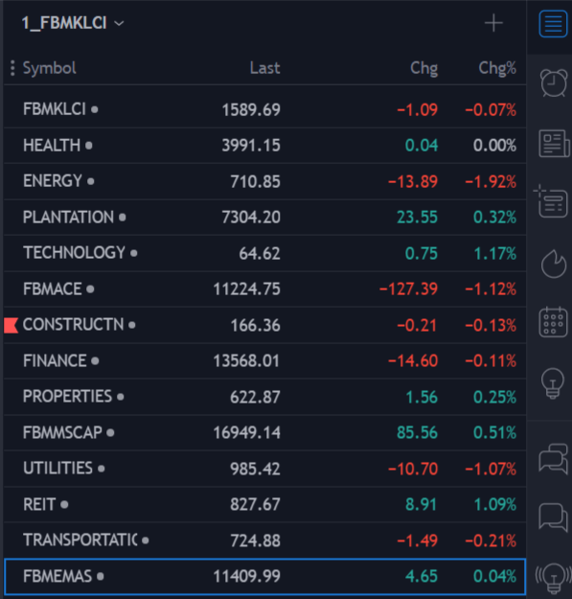Sort by the Chg% column header
The width and height of the screenshot is (572, 599).
[x=497, y=68]
